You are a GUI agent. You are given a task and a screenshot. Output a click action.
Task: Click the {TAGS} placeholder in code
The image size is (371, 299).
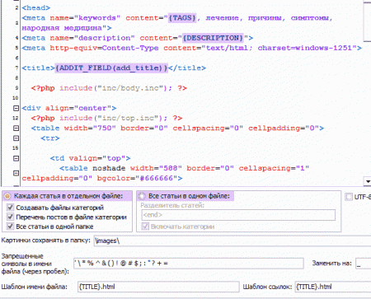(x=182, y=18)
